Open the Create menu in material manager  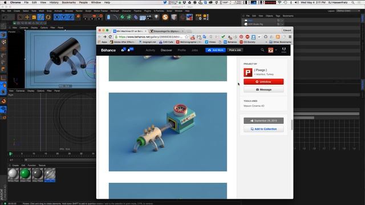coord(15,166)
